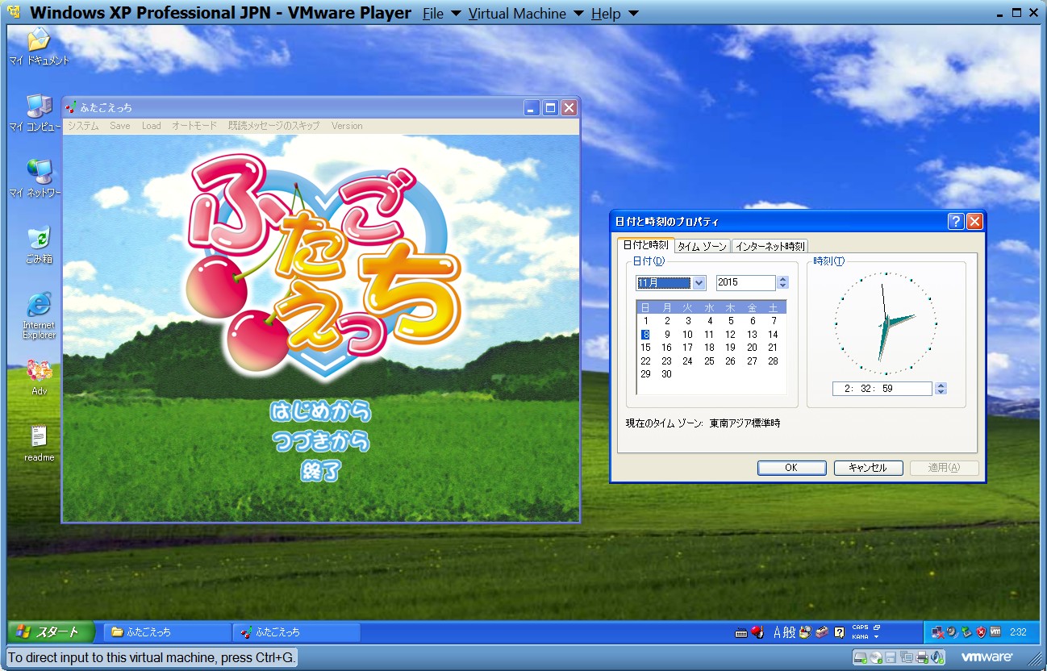
Task: Open VMware Virtual Machine menu dropdown
Action: [528, 14]
